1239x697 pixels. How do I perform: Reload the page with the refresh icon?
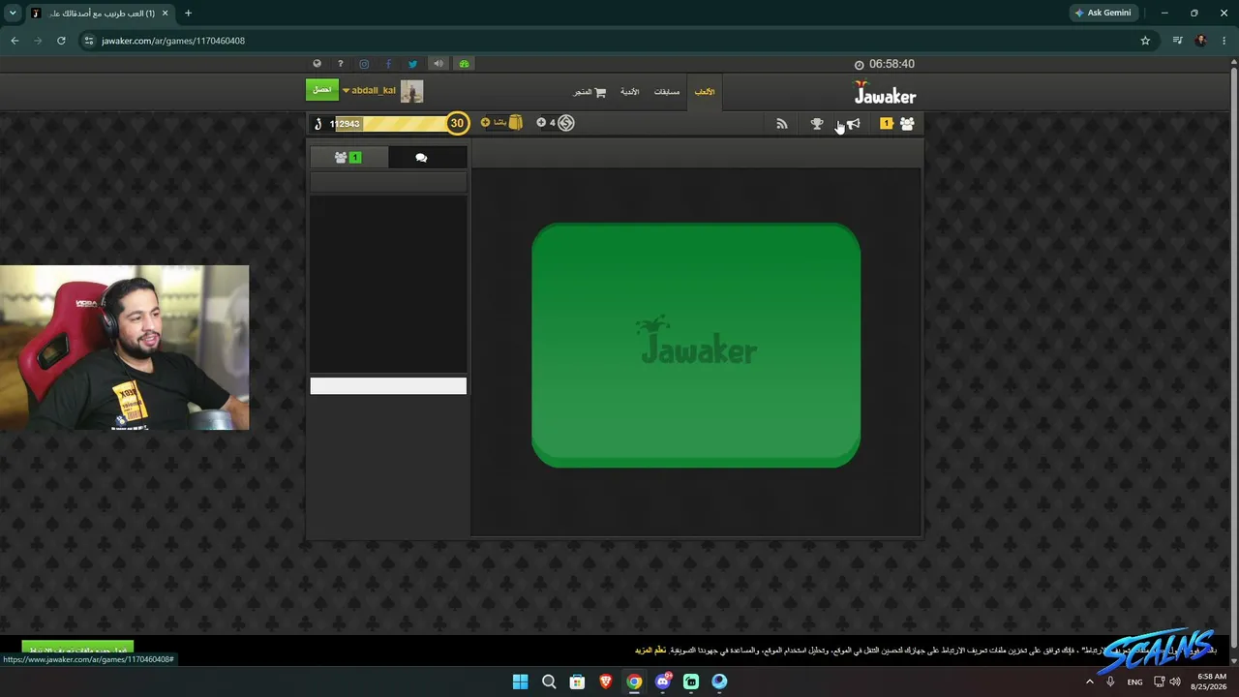tap(61, 41)
